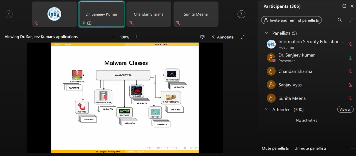Toggle Sanjay Vyas's microphone mute
The image size is (356, 156).
[x=350, y=85]
